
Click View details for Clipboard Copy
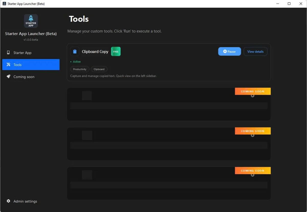pos(255,51)
